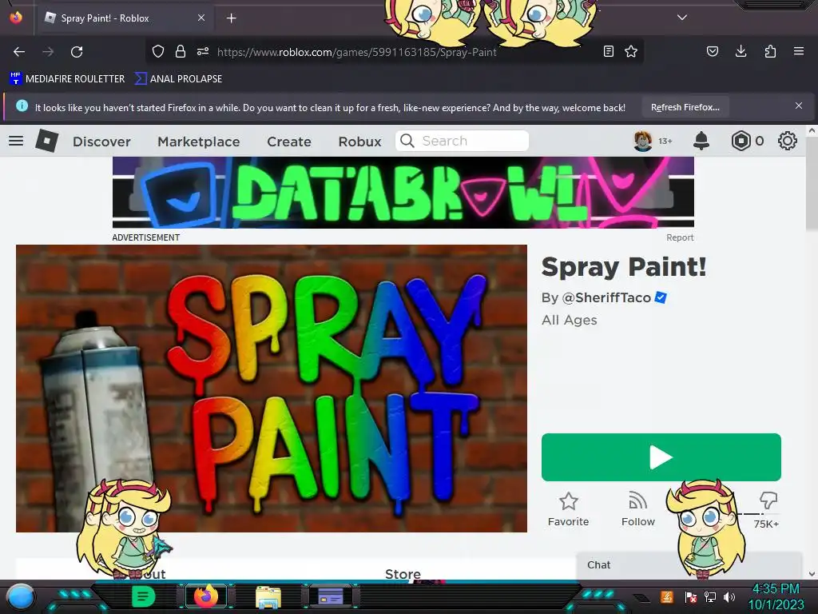Screen dimensions: 818x614
Task: Open the network tray icon
Action: click(x=709, y=596)
